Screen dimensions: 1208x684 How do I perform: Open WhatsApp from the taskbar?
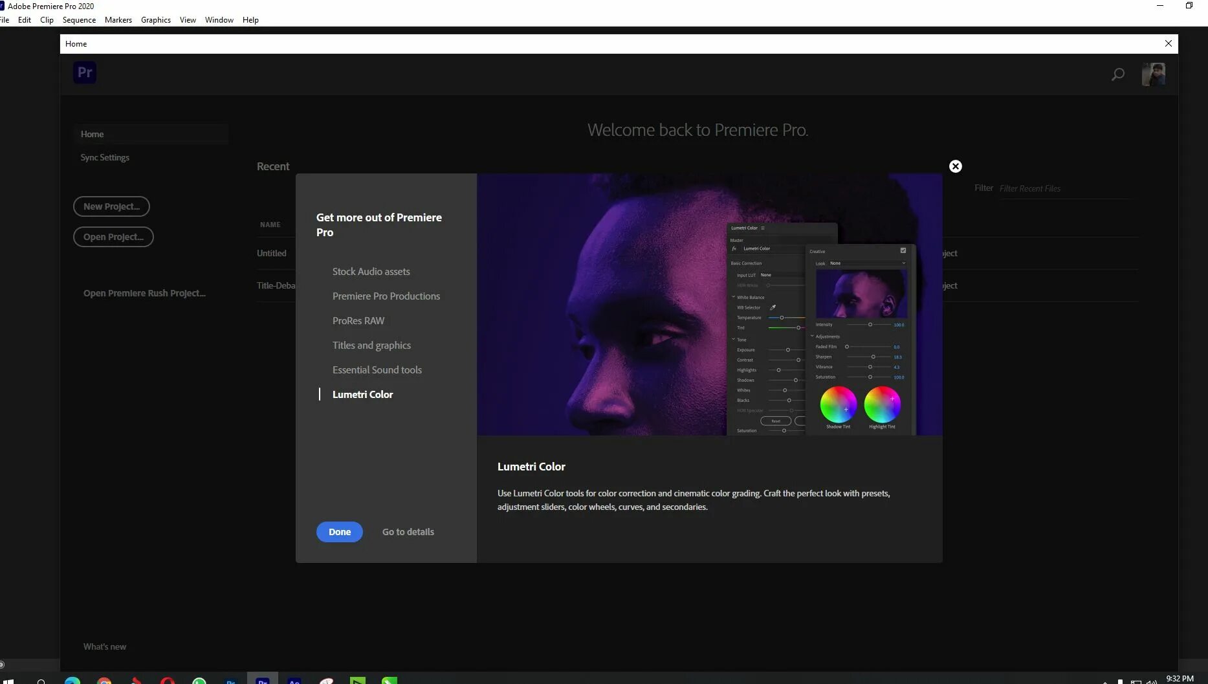pos(199,681)
